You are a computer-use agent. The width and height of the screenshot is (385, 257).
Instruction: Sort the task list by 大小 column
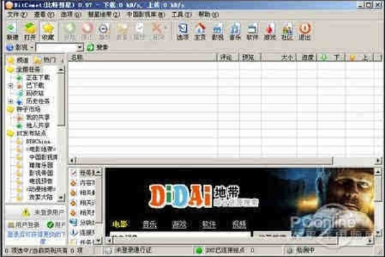pos(278,58)
